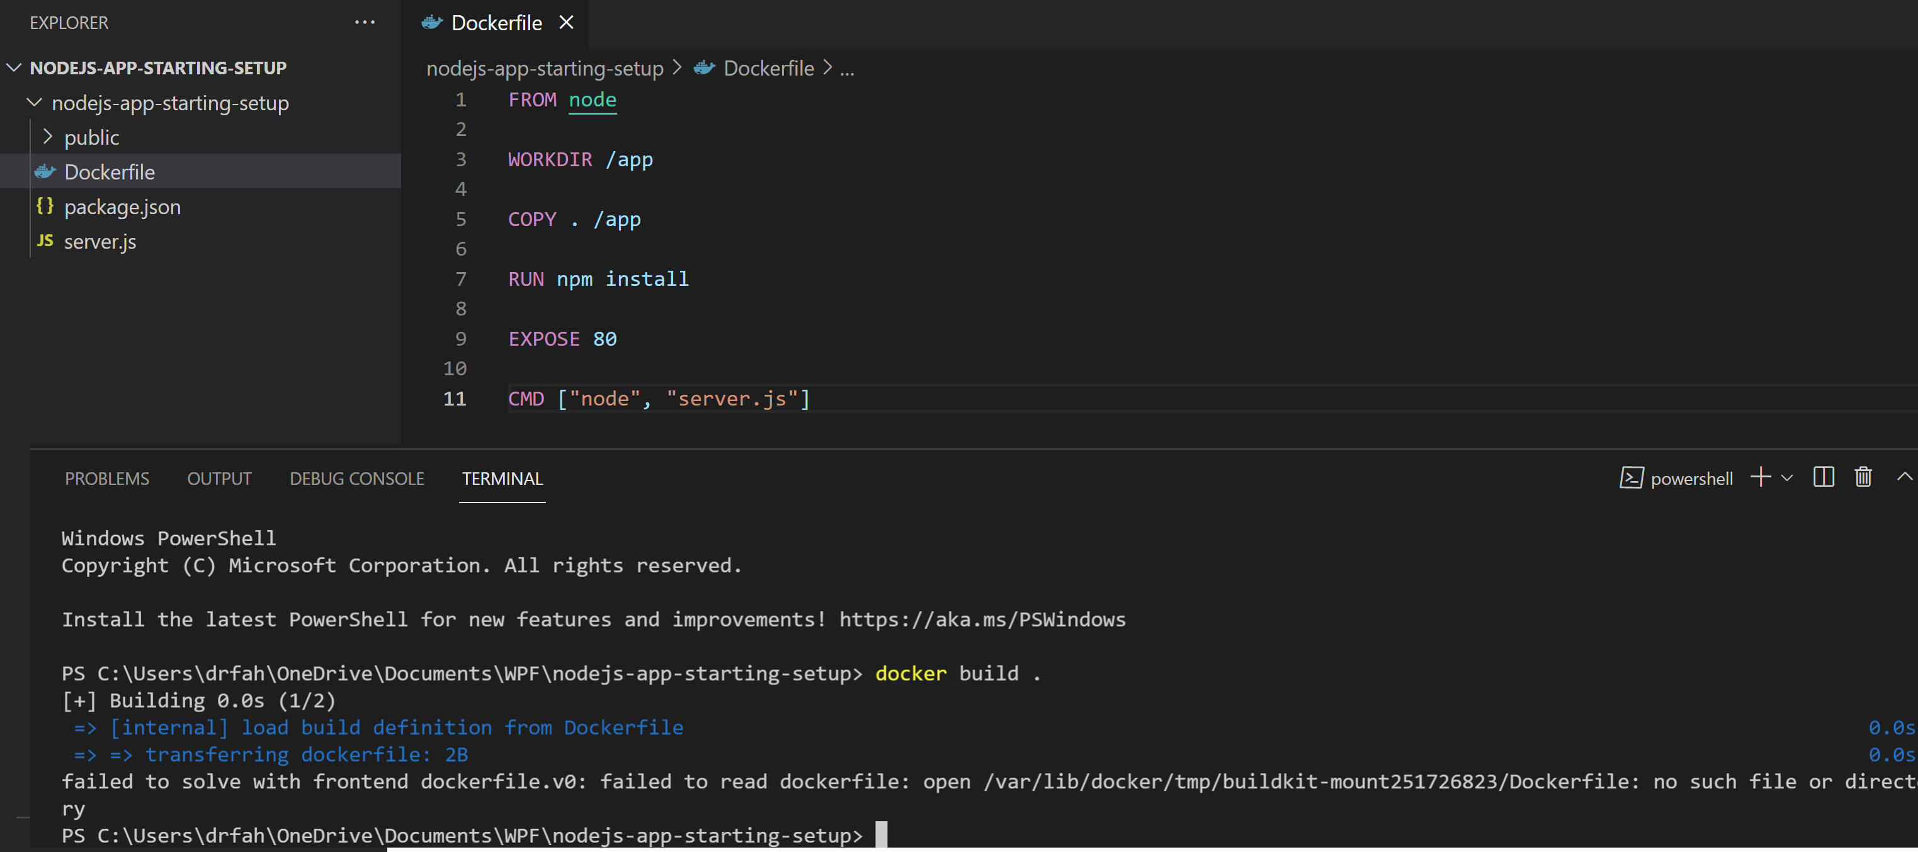Switch to the OUTPUT panel tab
This screenshot has width=1918, height=852.
tap(220, 479)
